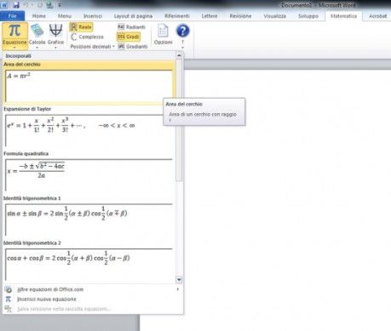The height and width of the screenshot is (331, 391).
Task: Switch to the Home tab
Action: (39, 16)
